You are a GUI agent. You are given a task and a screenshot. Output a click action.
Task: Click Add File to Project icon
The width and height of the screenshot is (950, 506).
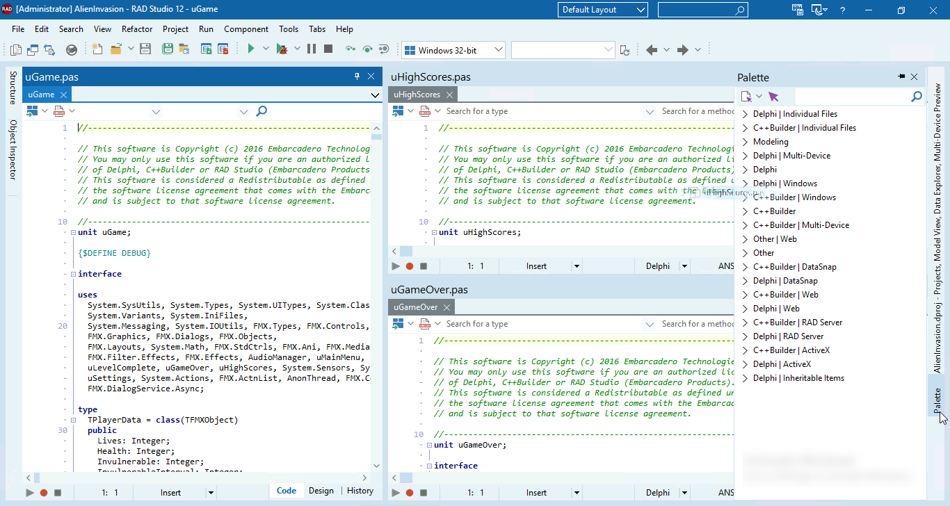pos(207,49)
